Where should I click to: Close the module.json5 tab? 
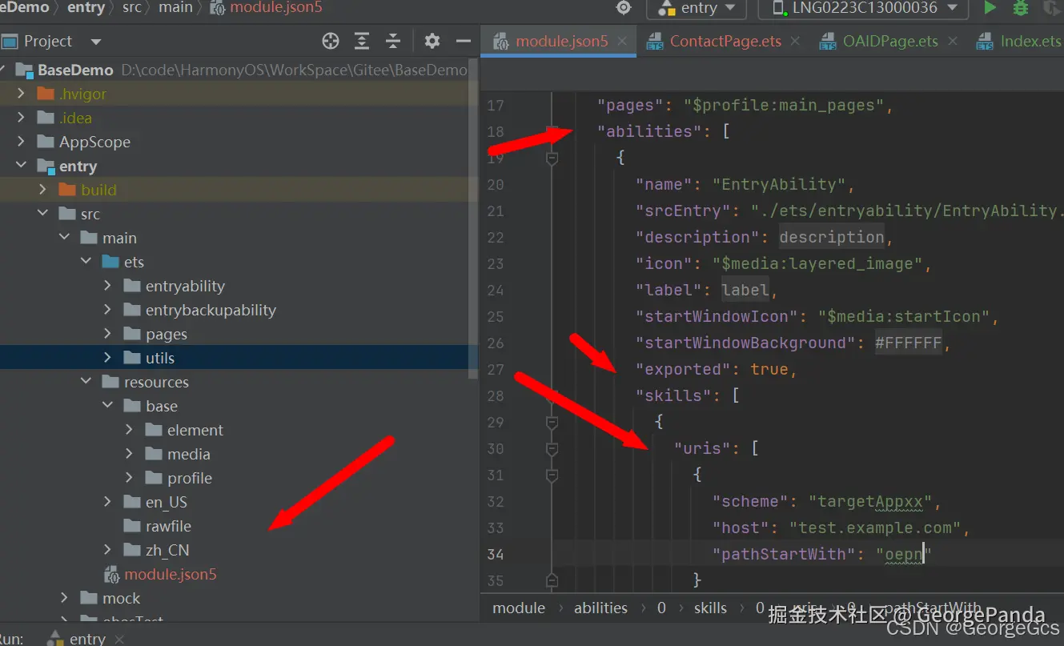pyautogui.click(x=623, y=42)
